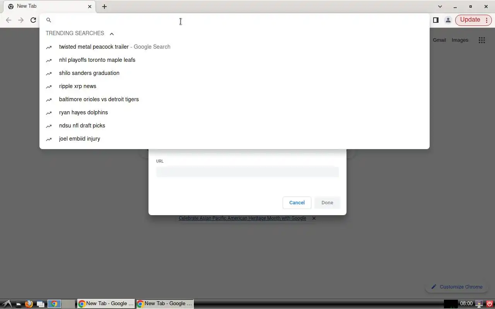This screenshot has width=495, height=309.
Task: Click the omnibox search magnifier icon
Action: (49, 20)
